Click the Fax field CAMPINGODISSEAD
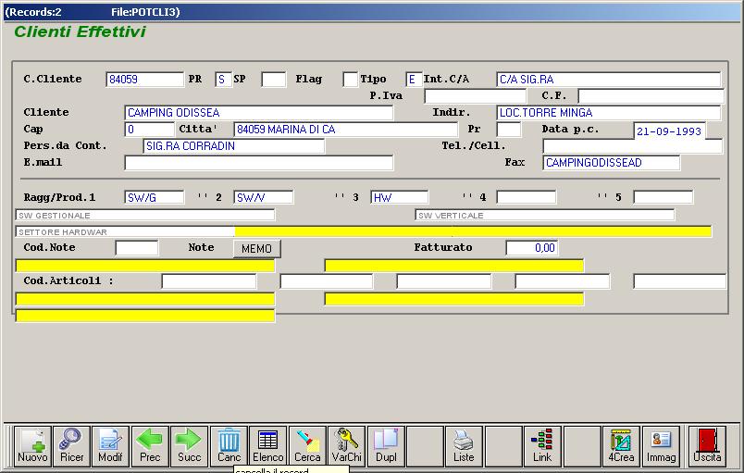The height and width of the screenshot is (473, 744). coord(611,162)
